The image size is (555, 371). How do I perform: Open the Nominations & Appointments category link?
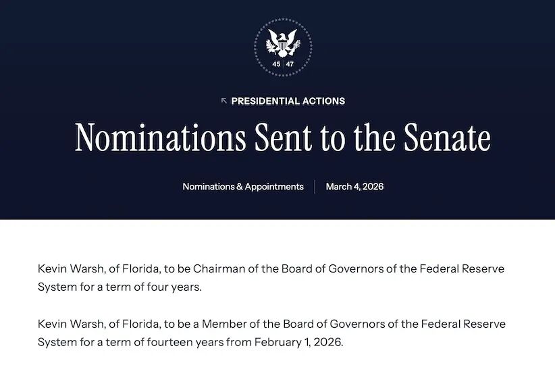coord(243,186)
